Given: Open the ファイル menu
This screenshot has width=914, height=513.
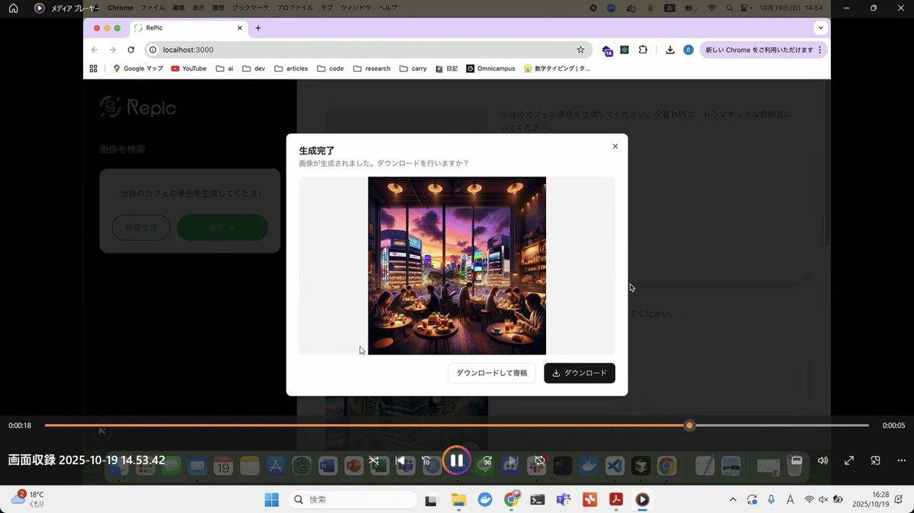Looking at the screenshot, I should pyautogui.click(x=152, y=8).
